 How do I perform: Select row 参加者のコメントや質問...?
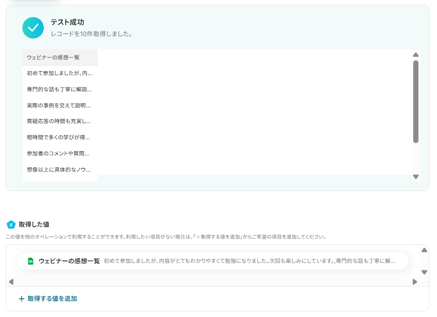click(60, 154)
